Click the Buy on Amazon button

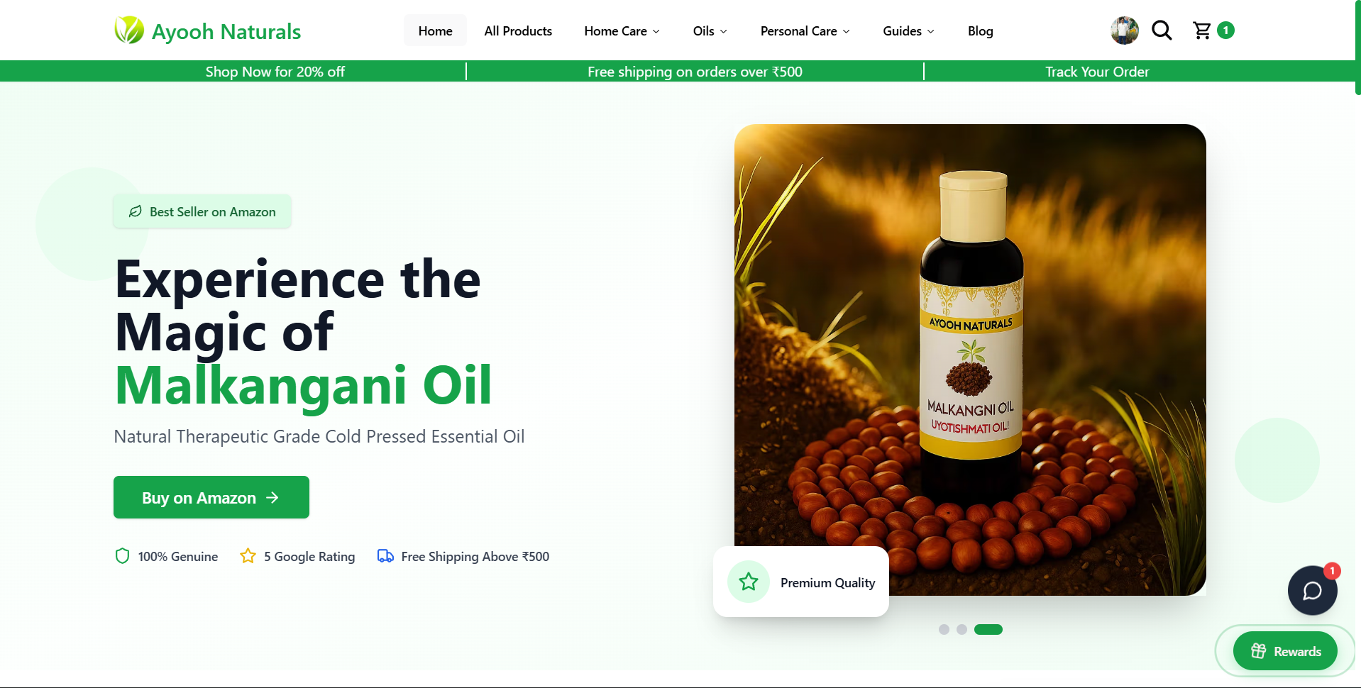click(211, 497)
